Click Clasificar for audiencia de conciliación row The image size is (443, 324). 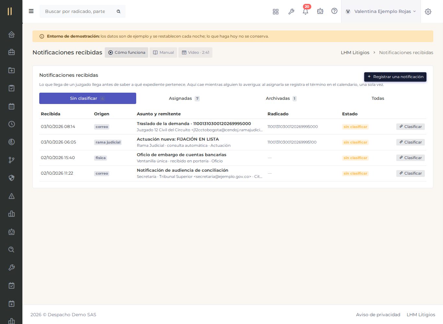click(x=411, y=173)
